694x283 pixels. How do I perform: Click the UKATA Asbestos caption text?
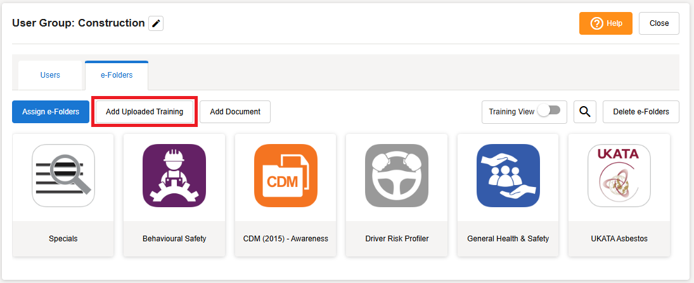(619, 239)
